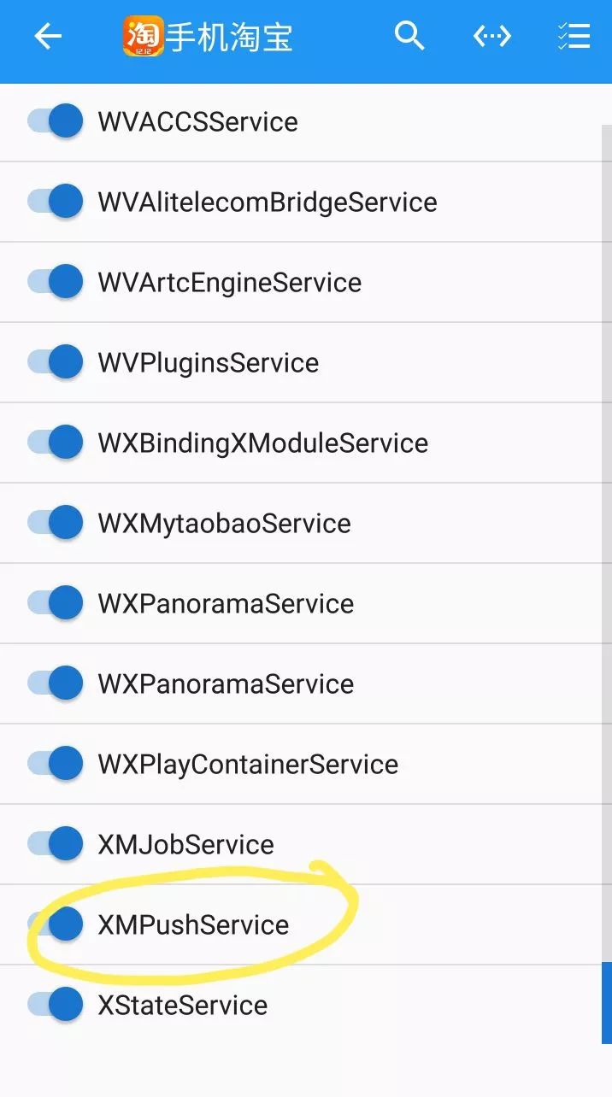Select the XMPushService list entry text

tap(193, 925)
